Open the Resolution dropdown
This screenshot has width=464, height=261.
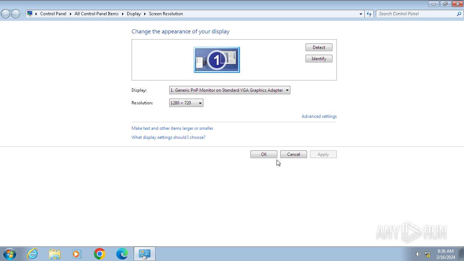[186, 103]
